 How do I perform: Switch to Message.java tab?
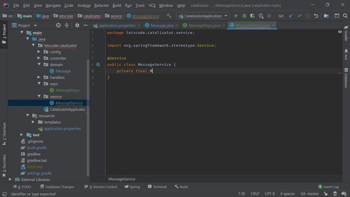[162, 26]
